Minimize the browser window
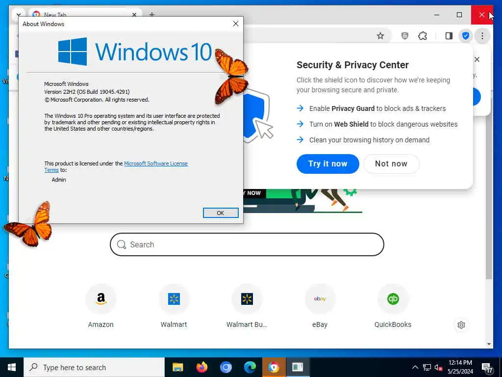The image size is (502, 377). 437,15
